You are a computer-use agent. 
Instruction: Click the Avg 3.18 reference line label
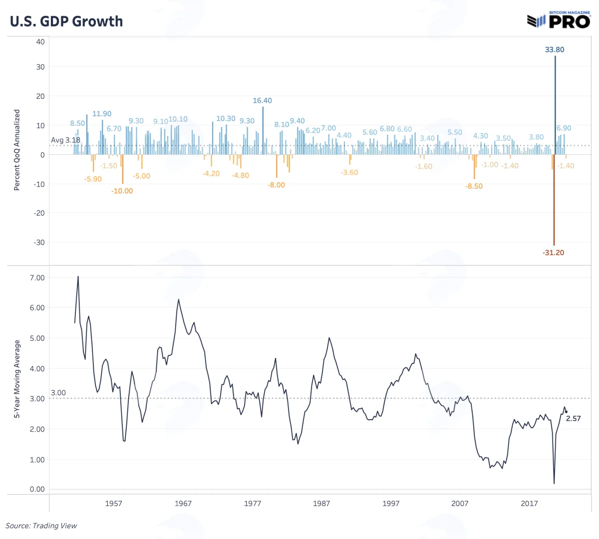(x=65, y=140)
